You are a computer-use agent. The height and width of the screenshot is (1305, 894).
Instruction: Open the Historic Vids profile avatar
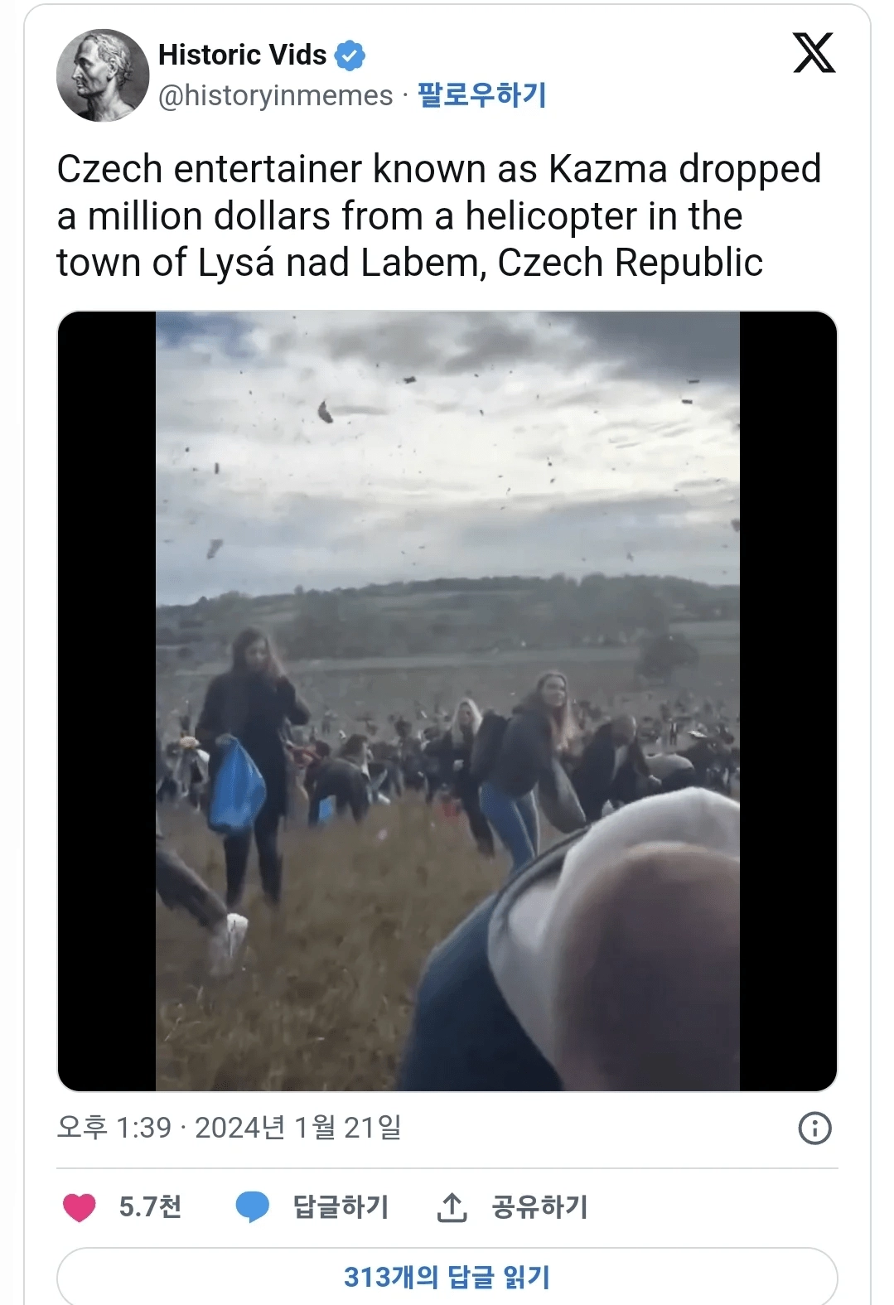103,75
